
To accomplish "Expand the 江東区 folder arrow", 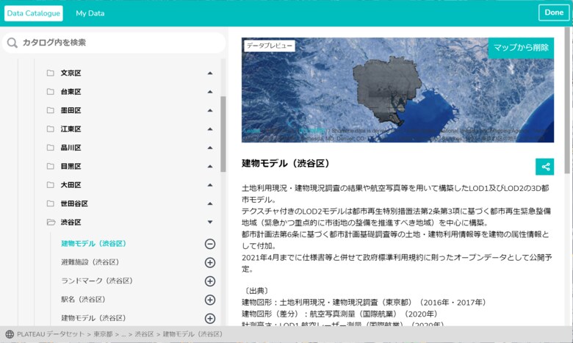I will click(210, 129).
